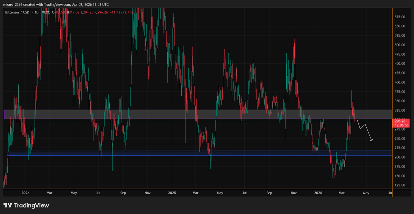Click the 500.00 price axis label
414x214 pixels.
399,45
